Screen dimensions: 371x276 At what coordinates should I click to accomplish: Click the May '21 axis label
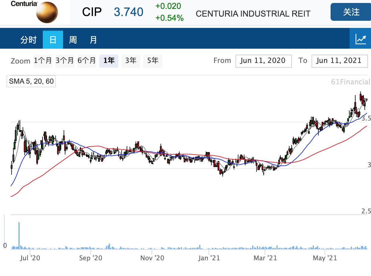click(x=325, y=258)
